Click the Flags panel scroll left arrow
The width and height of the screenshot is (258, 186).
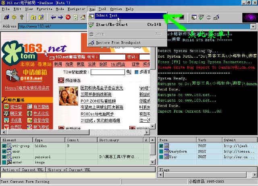pyautogui.click(x=161, y=175)
